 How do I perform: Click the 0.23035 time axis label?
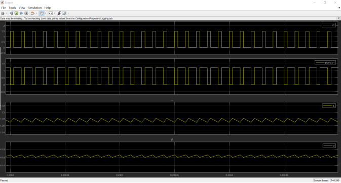point(174,175)
